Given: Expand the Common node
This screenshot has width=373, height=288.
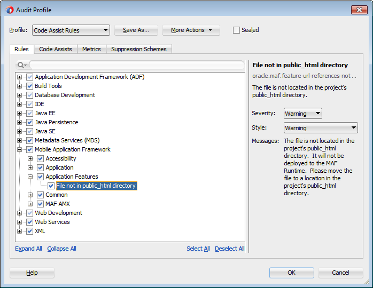Looking at the screenshot, I should (x=30, y=195).
